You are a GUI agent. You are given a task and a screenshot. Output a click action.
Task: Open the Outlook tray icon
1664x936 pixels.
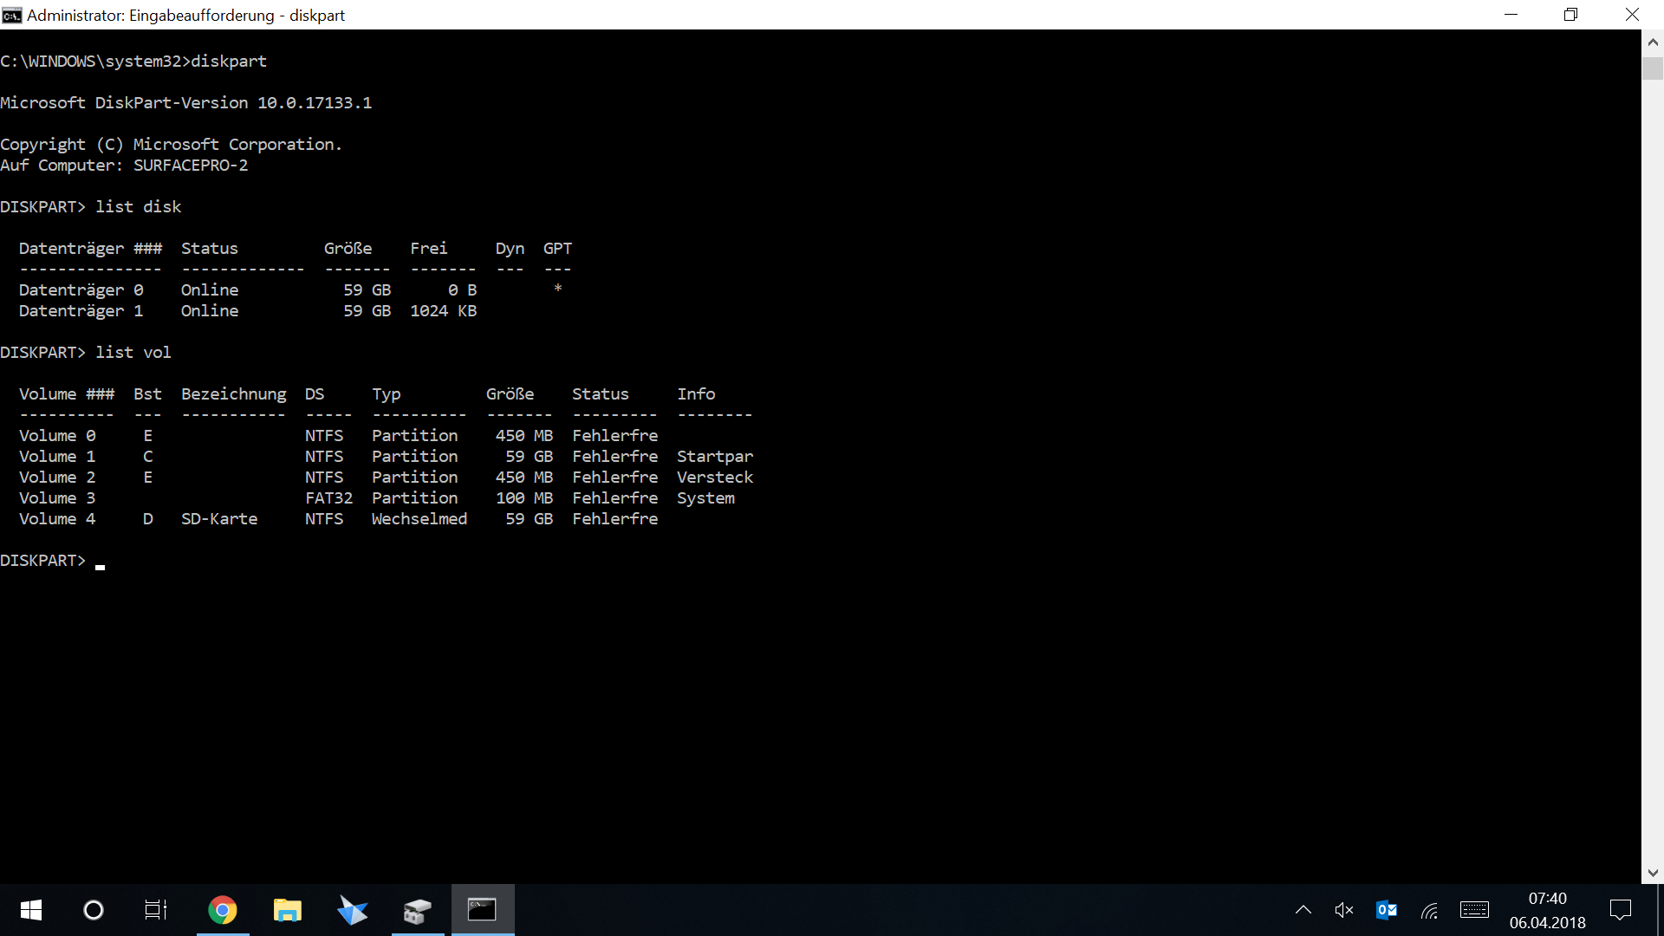pos(1387,910)
